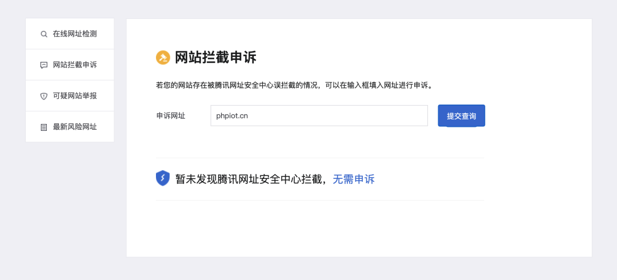Click the orange gavel icon by the heading
Screen dimensions: 617x280
(x=163, y=58)
